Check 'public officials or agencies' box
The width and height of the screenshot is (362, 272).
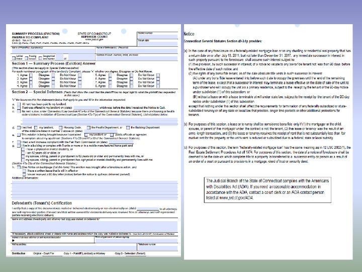pos(112,135)
